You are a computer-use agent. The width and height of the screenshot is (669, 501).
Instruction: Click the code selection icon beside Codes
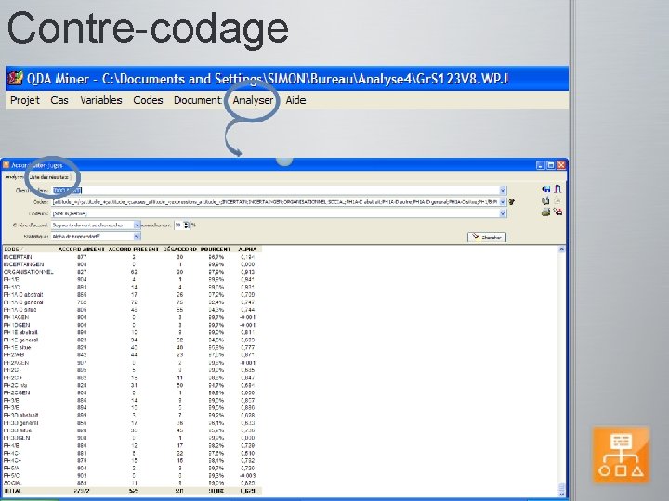(x=512, y=202)
